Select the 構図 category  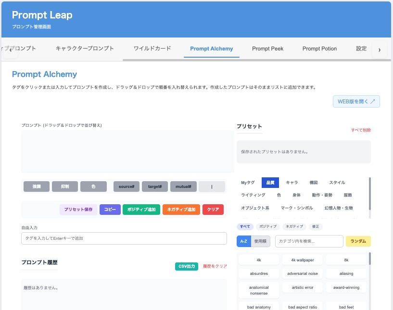314,183
